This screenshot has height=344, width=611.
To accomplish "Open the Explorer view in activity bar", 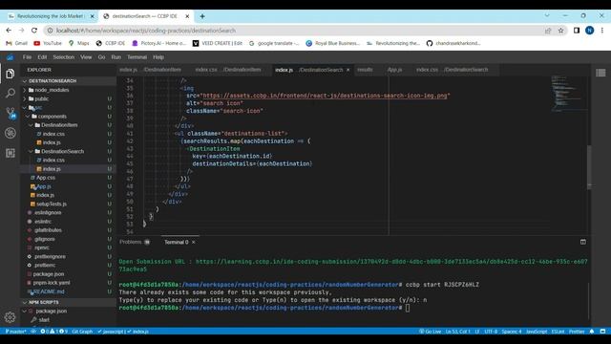I will [11, 74].
